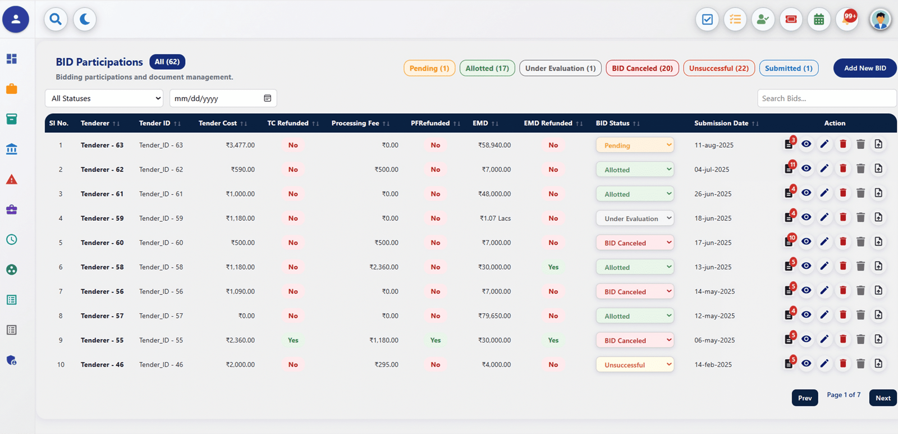
Task: Click the warning triangle icon in sidebar
Action: tap(12, 180)
